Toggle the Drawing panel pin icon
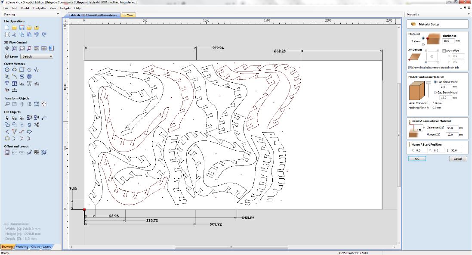 (58, 14)
